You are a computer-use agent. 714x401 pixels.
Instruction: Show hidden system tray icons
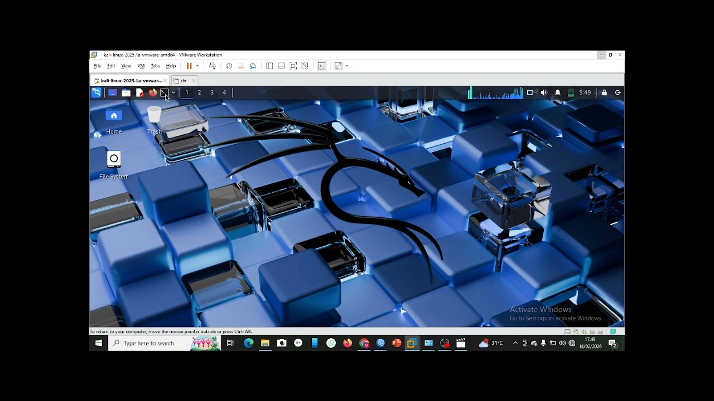pyautogui.click(x=515, y=343)
